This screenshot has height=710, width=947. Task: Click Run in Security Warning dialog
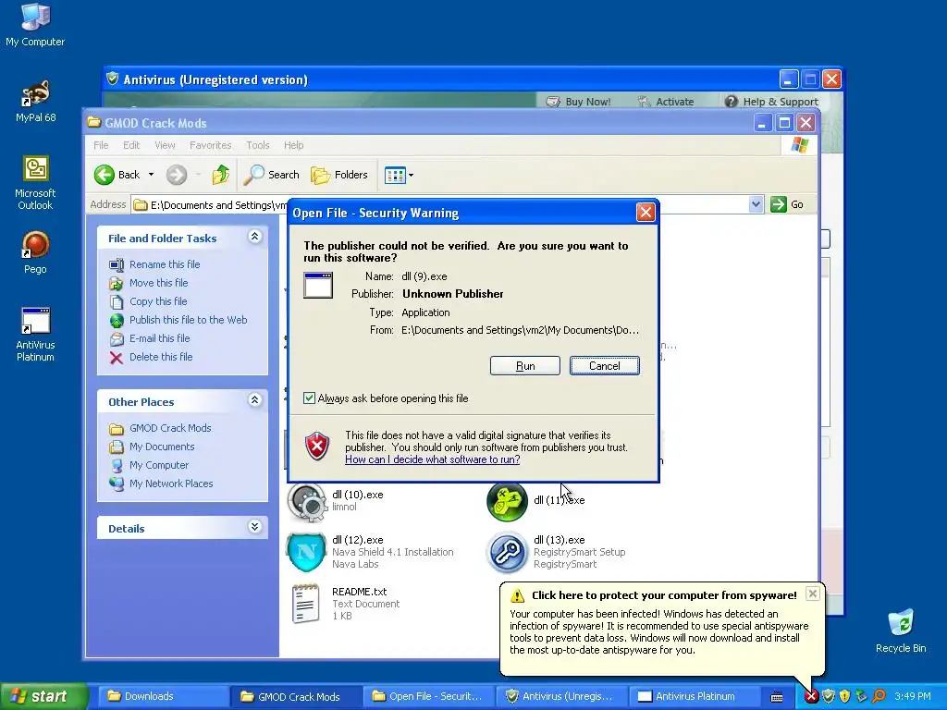[525, 366]
